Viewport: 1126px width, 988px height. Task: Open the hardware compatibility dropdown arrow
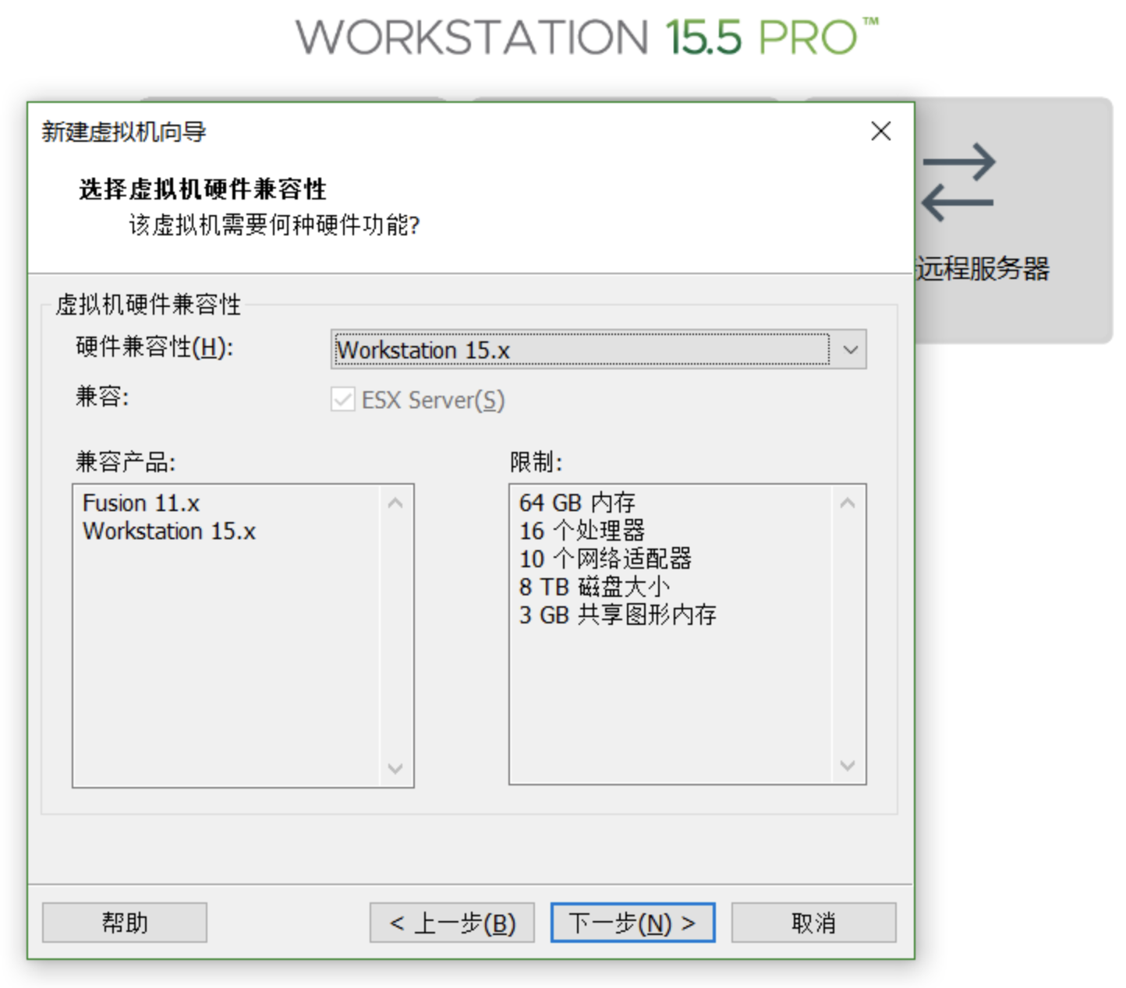tap(850, 350)
